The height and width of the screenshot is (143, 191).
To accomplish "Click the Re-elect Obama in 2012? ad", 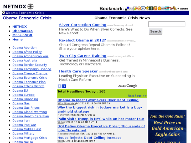I will pos(82,40).
